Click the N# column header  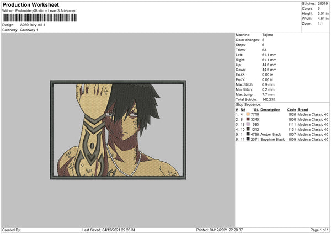[243, 110]
